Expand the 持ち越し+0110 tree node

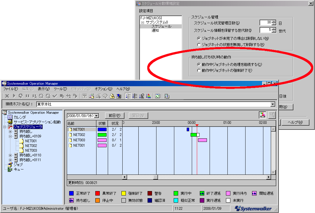10,155
